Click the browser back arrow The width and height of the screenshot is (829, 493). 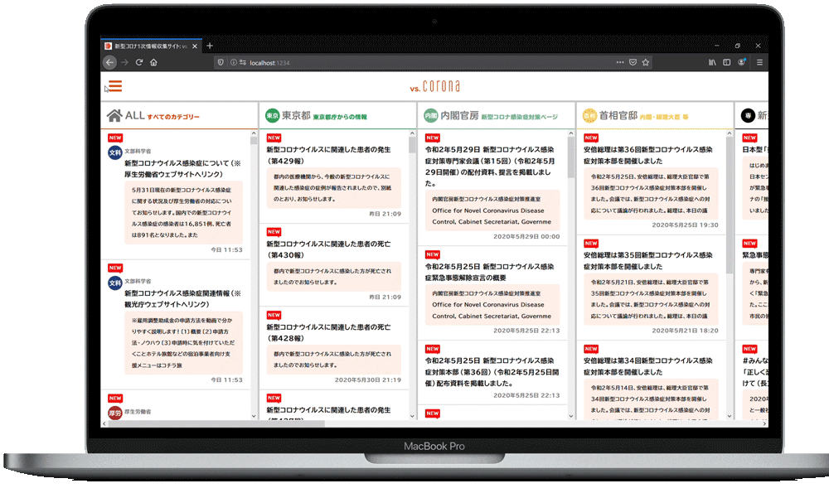tap(109, 62)
